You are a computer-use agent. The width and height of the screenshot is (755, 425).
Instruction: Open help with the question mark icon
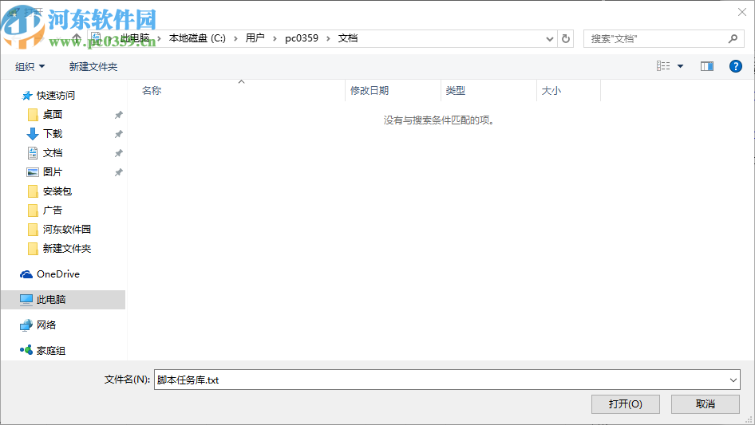(735, 66)
